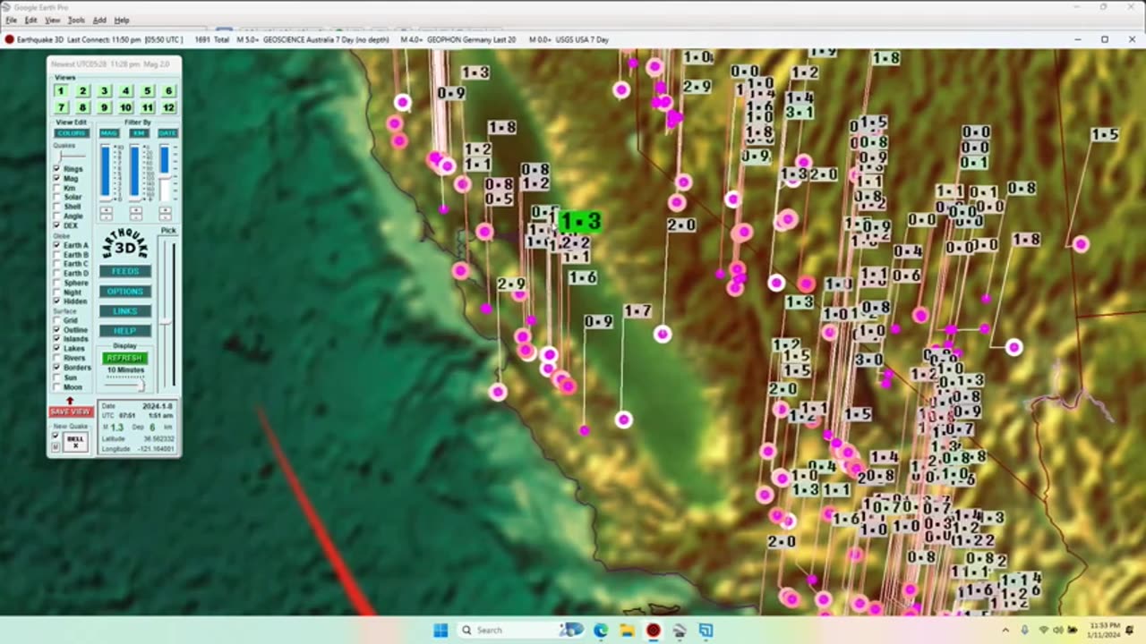Select view preset 2
Viewport: 1146px width, 644px height.
(x=82, y=90)
